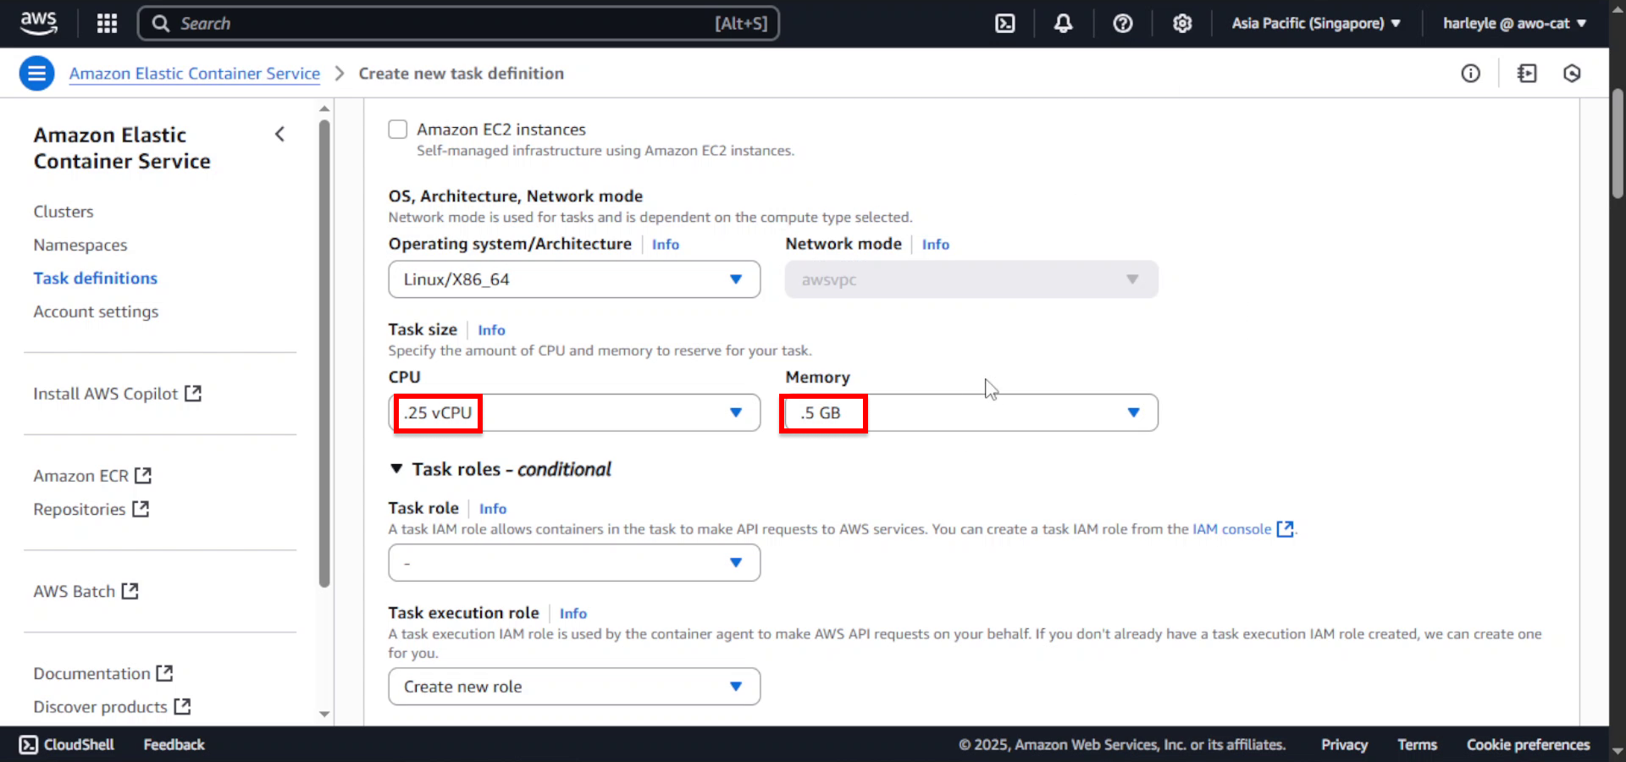Open the AWS services grid menu
This screenshot has height=762, width=1626.
click(107, 23)
